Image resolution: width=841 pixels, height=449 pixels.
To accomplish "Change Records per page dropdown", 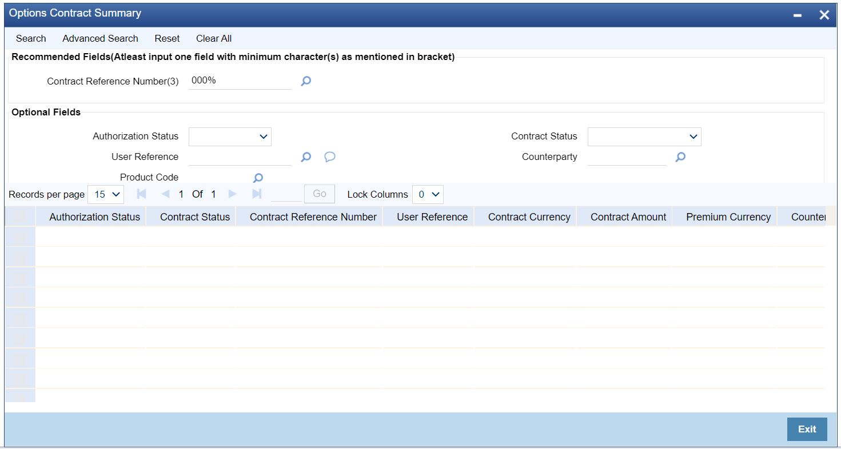I will (x=106, y=194).
